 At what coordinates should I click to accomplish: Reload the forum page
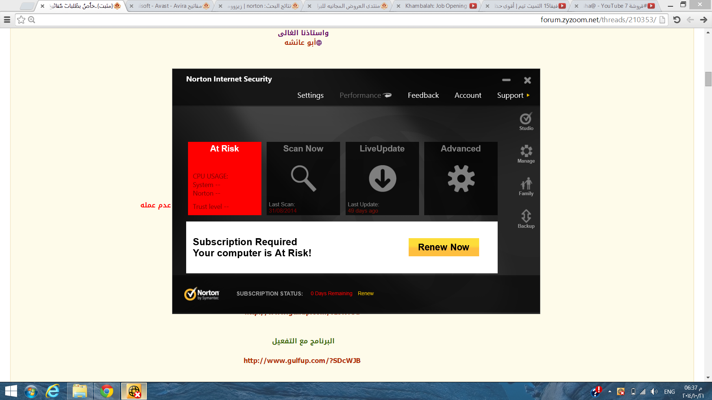pos(677,20)
